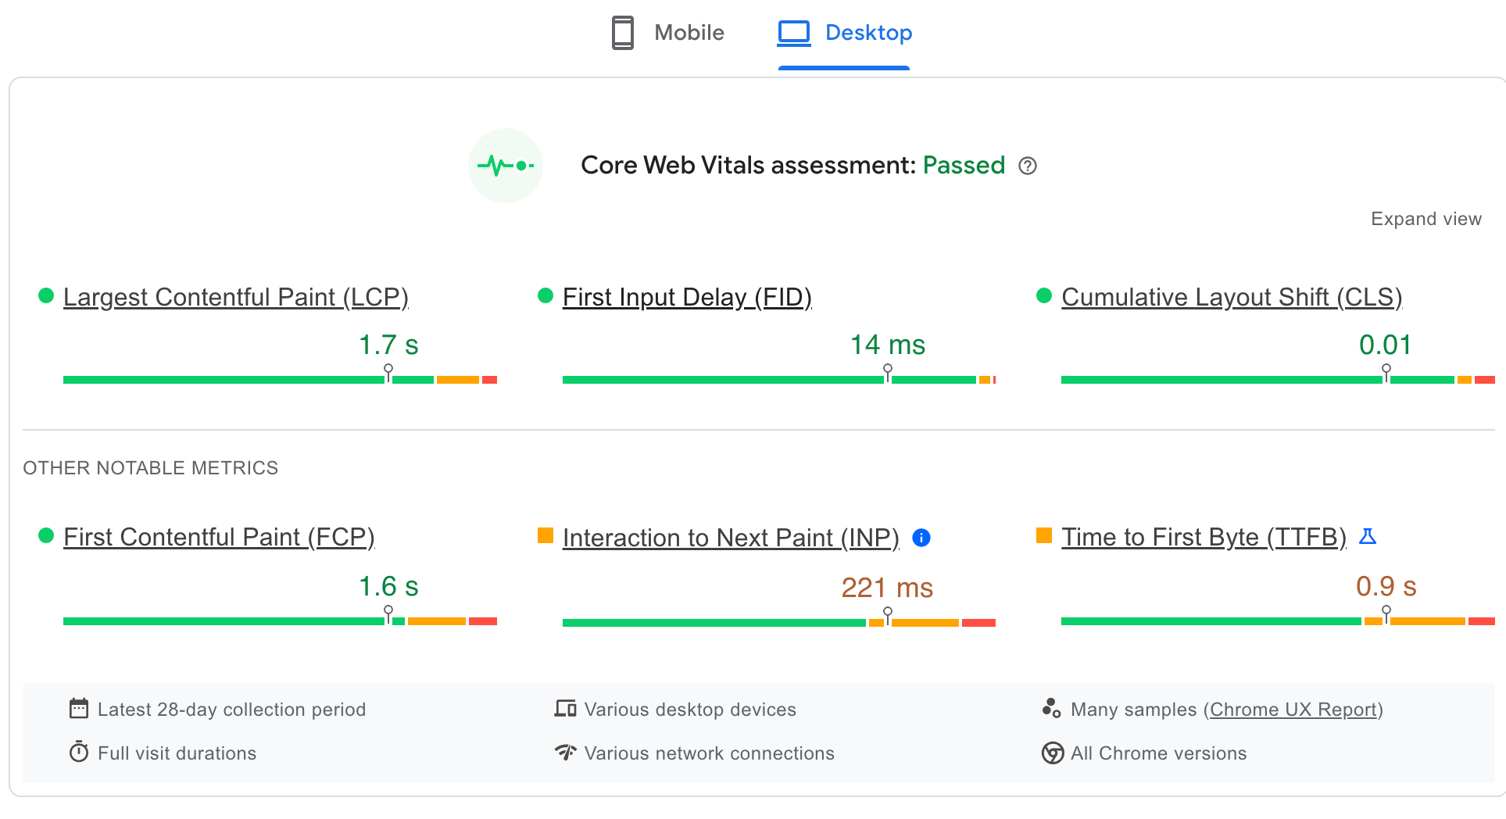Click the 0.9 s TTFB value
The width and height of the screenshot is (1506, 819).
click(x=1386, y=586)
